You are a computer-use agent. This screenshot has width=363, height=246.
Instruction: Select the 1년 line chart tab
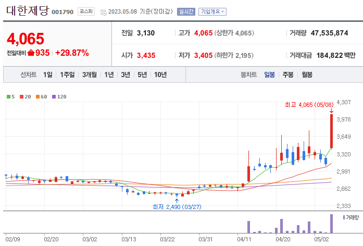point(109,75)
